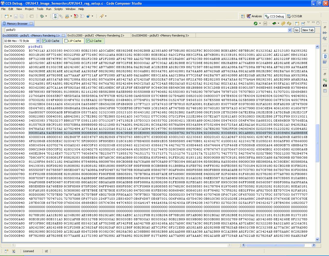Refresh the memory view with circular arrows icon
Screen dimensions: 329x256
tap(289, 23)
